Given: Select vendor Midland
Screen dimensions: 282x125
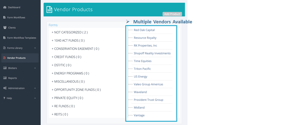Looking at the screenshot, I should (139, 107).
